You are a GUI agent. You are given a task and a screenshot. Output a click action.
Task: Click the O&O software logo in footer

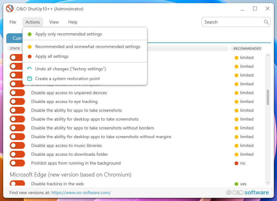coord(247,193)
